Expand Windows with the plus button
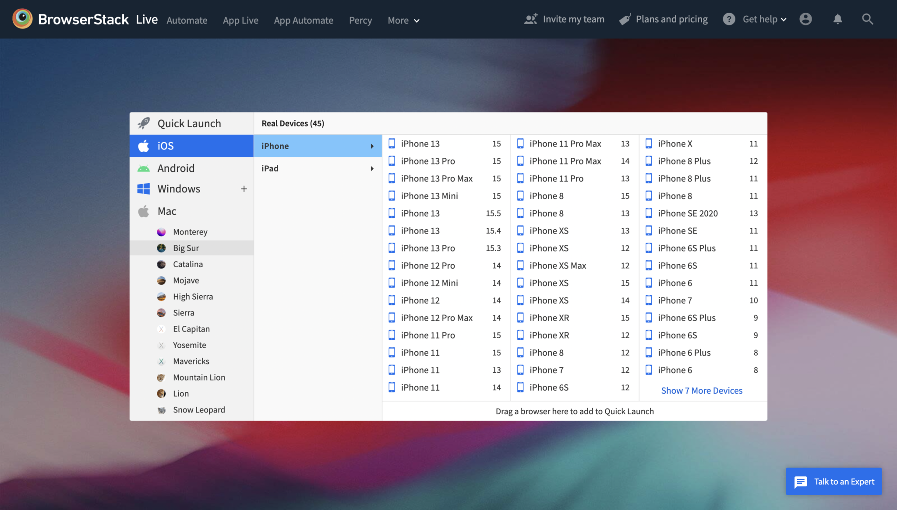This screenshot has width=897, height=510. point(244,189)
